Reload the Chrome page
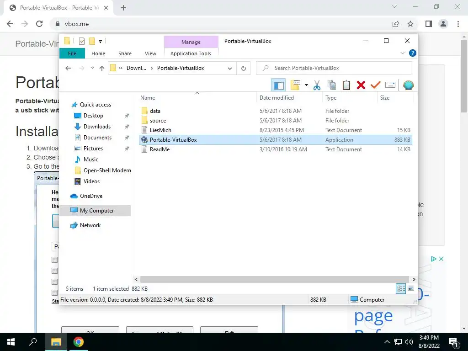Screen dimensions: 468x351 click(39, 24)
